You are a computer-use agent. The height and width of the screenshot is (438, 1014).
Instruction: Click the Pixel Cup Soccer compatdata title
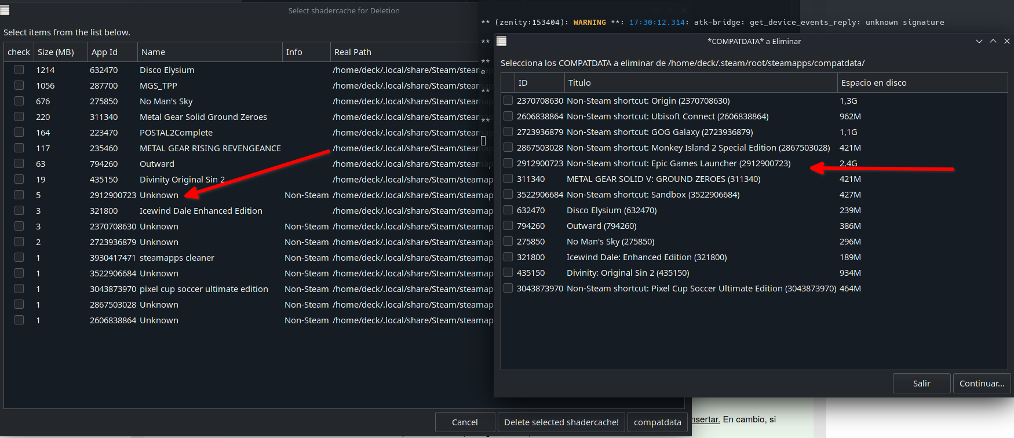[x=702, y=289]
